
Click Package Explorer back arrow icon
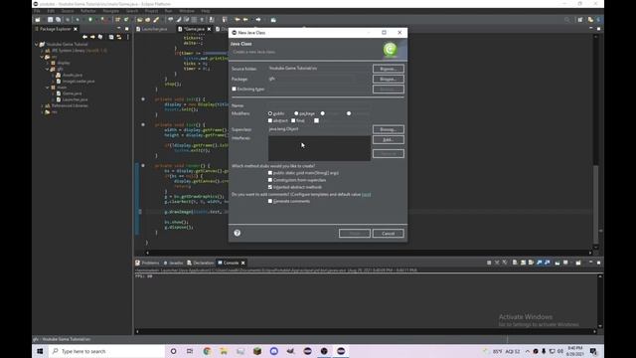coord(84,37)
